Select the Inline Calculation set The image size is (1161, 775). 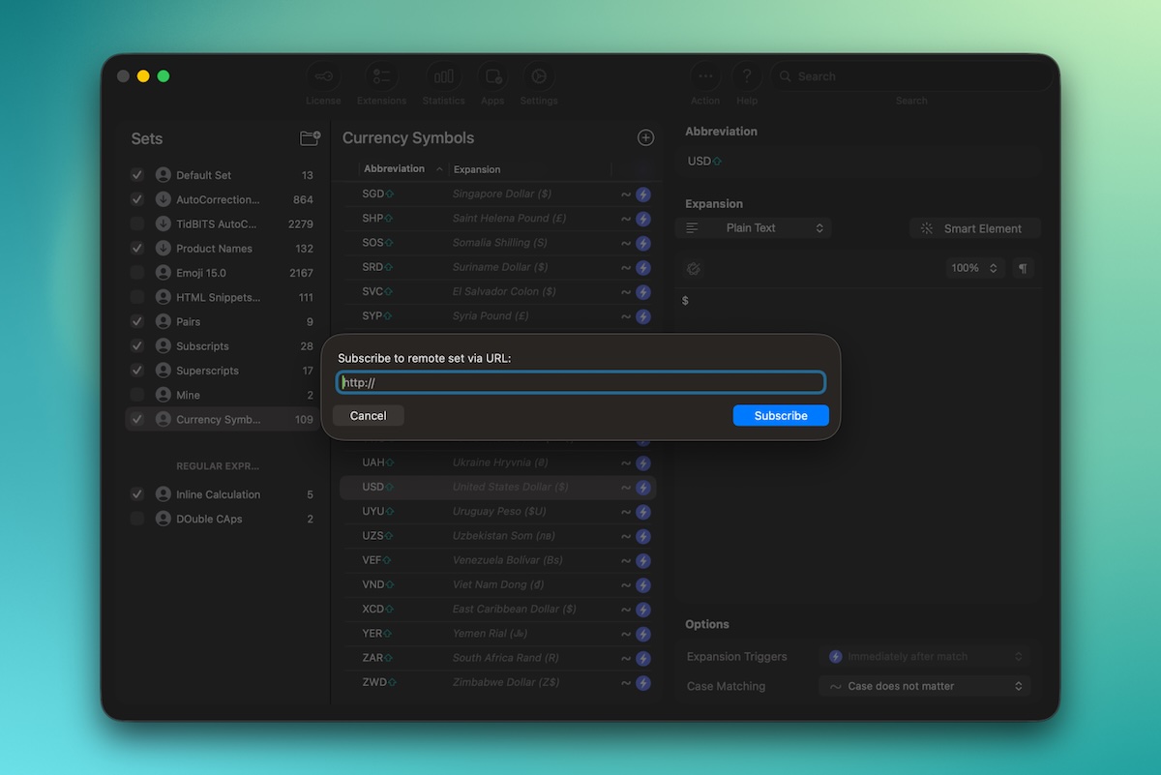pyautogui.click(x=218, y=494)
